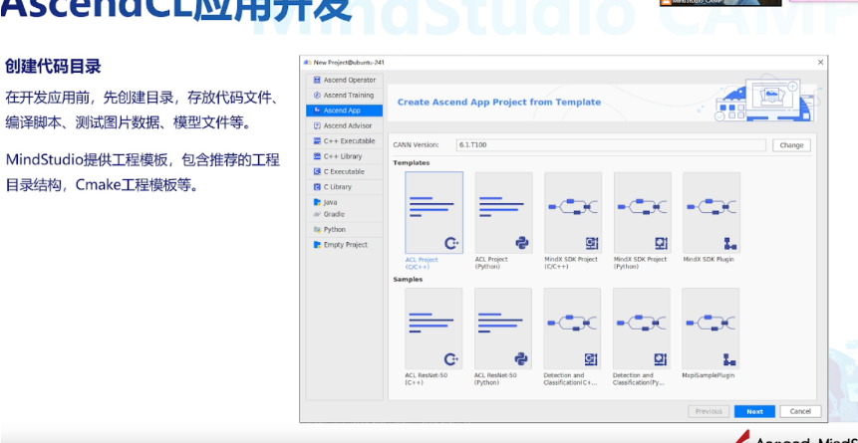Select C Executable entry
Screen dimensions: 858x443
pyautogui.click(x=344, y=172)
